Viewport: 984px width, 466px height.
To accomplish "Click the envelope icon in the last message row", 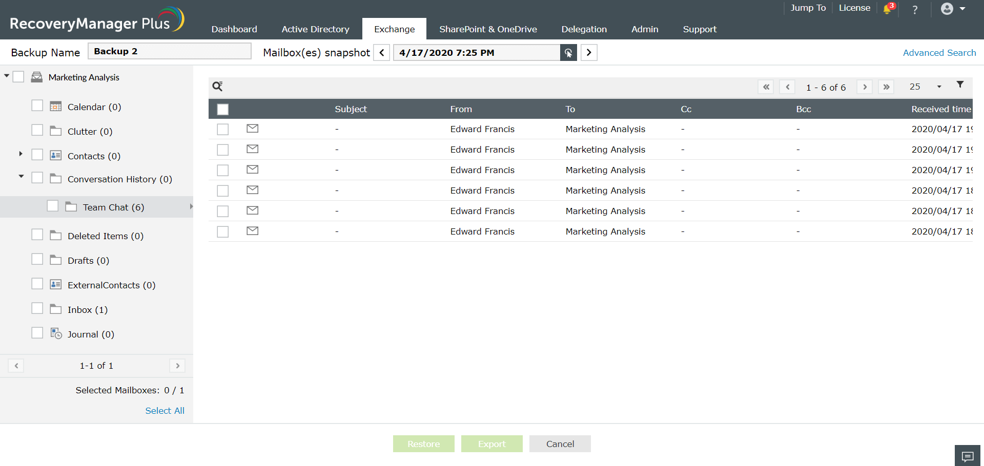I will coord(252,231).
